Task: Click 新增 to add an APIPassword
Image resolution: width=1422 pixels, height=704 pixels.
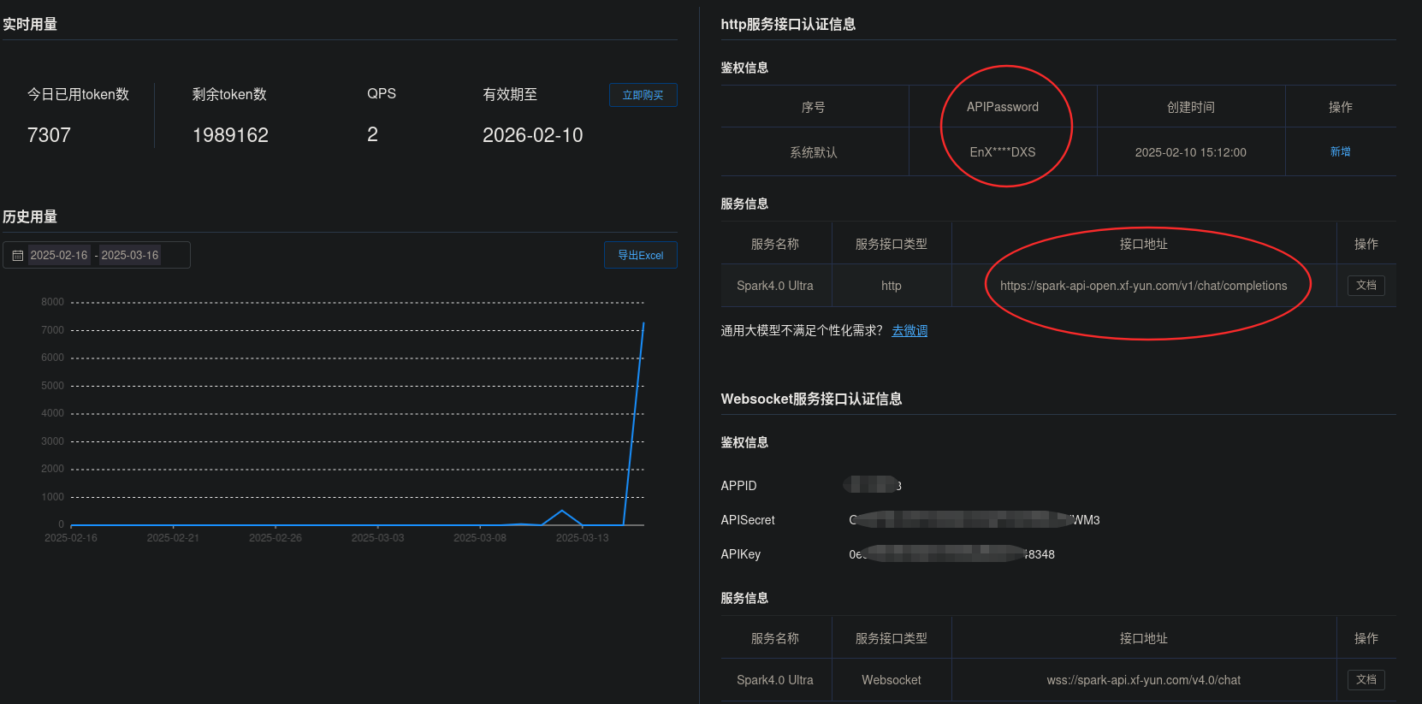Action: pyautogui.click(x=1340, y=151)
